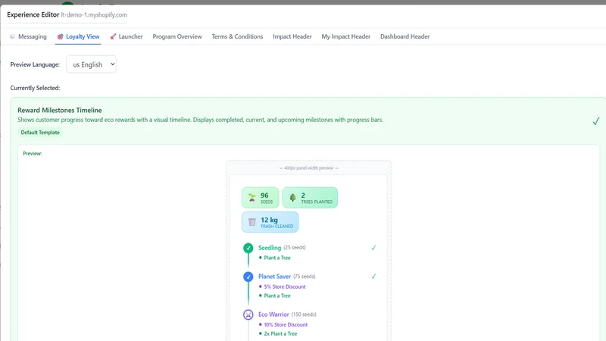Click the Planet Saver milestone title

click(274, 277)
